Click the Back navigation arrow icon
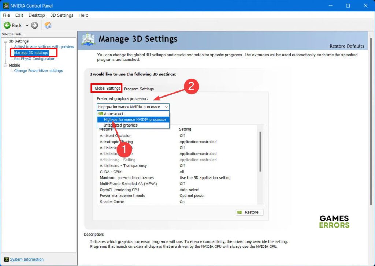Viewport: 375px width, 266px height. tap(8, 25)
